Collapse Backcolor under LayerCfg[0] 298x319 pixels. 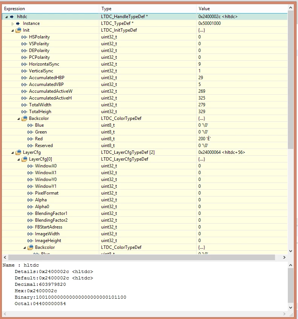[25, 248]
